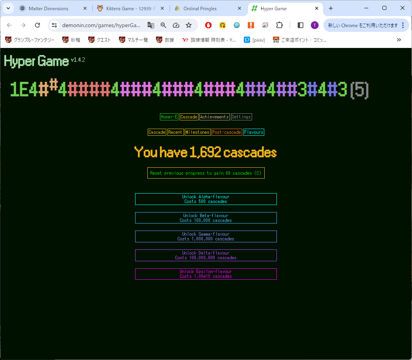Open the zoom magnifier icon near address bar
Image resolution: width=412 pixels, height=360 pixels.
pyautogui.click(x=163, y=25)
